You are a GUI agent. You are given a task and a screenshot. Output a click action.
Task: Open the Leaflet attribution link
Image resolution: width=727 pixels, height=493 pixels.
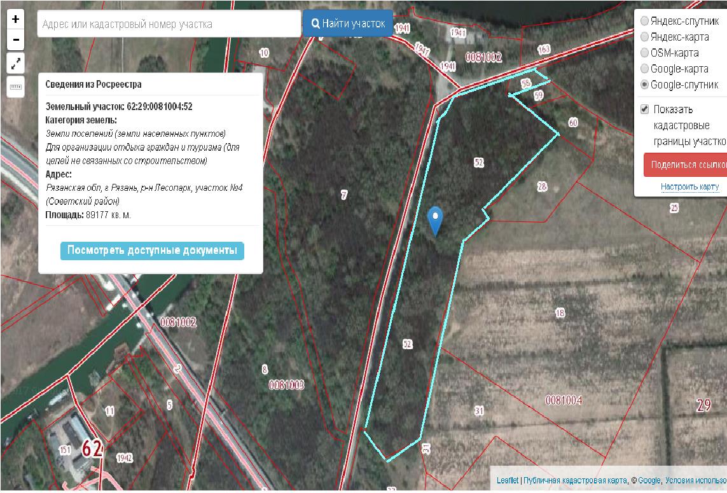point(507,480)
